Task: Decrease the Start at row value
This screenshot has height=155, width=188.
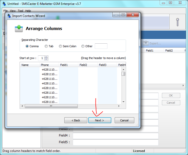Action: click(46, 59)
